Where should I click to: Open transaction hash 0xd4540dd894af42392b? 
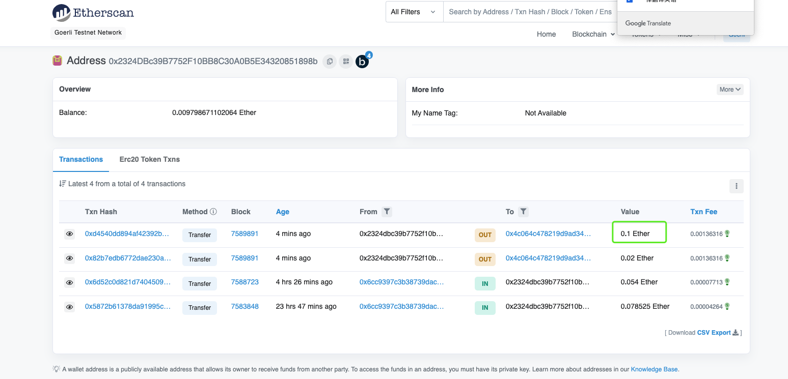click(x=127, y=234)
